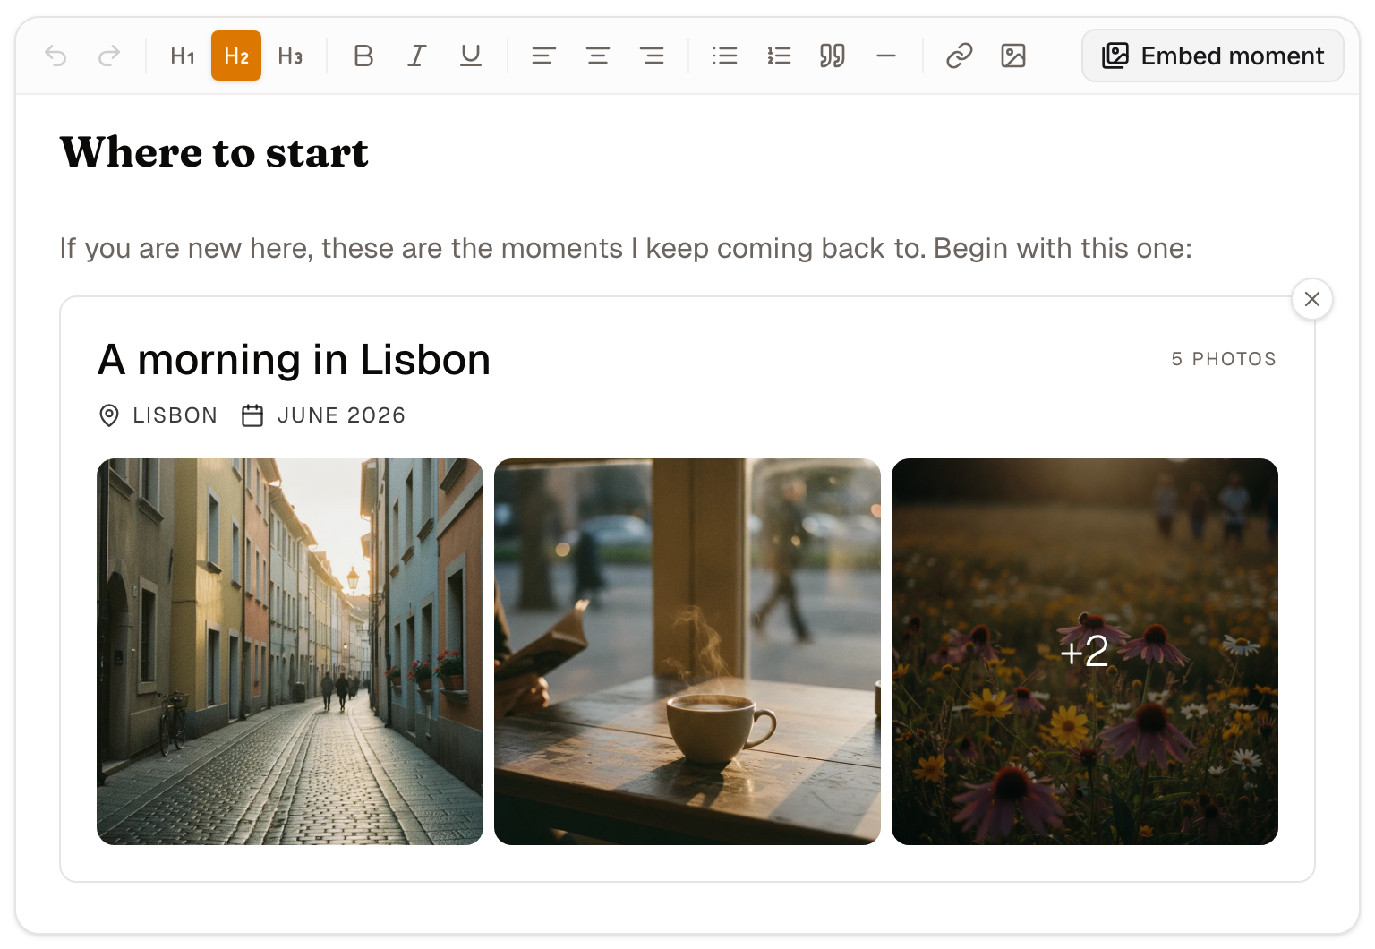The height and width of the screenshot is (949, 1375).
Task: Click the redo arrow icon
Action: click(109, 56)
